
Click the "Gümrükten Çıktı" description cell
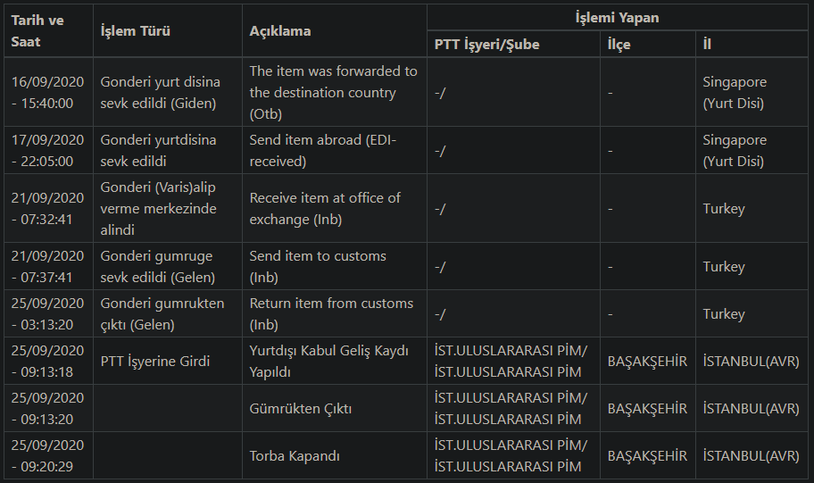301,408
